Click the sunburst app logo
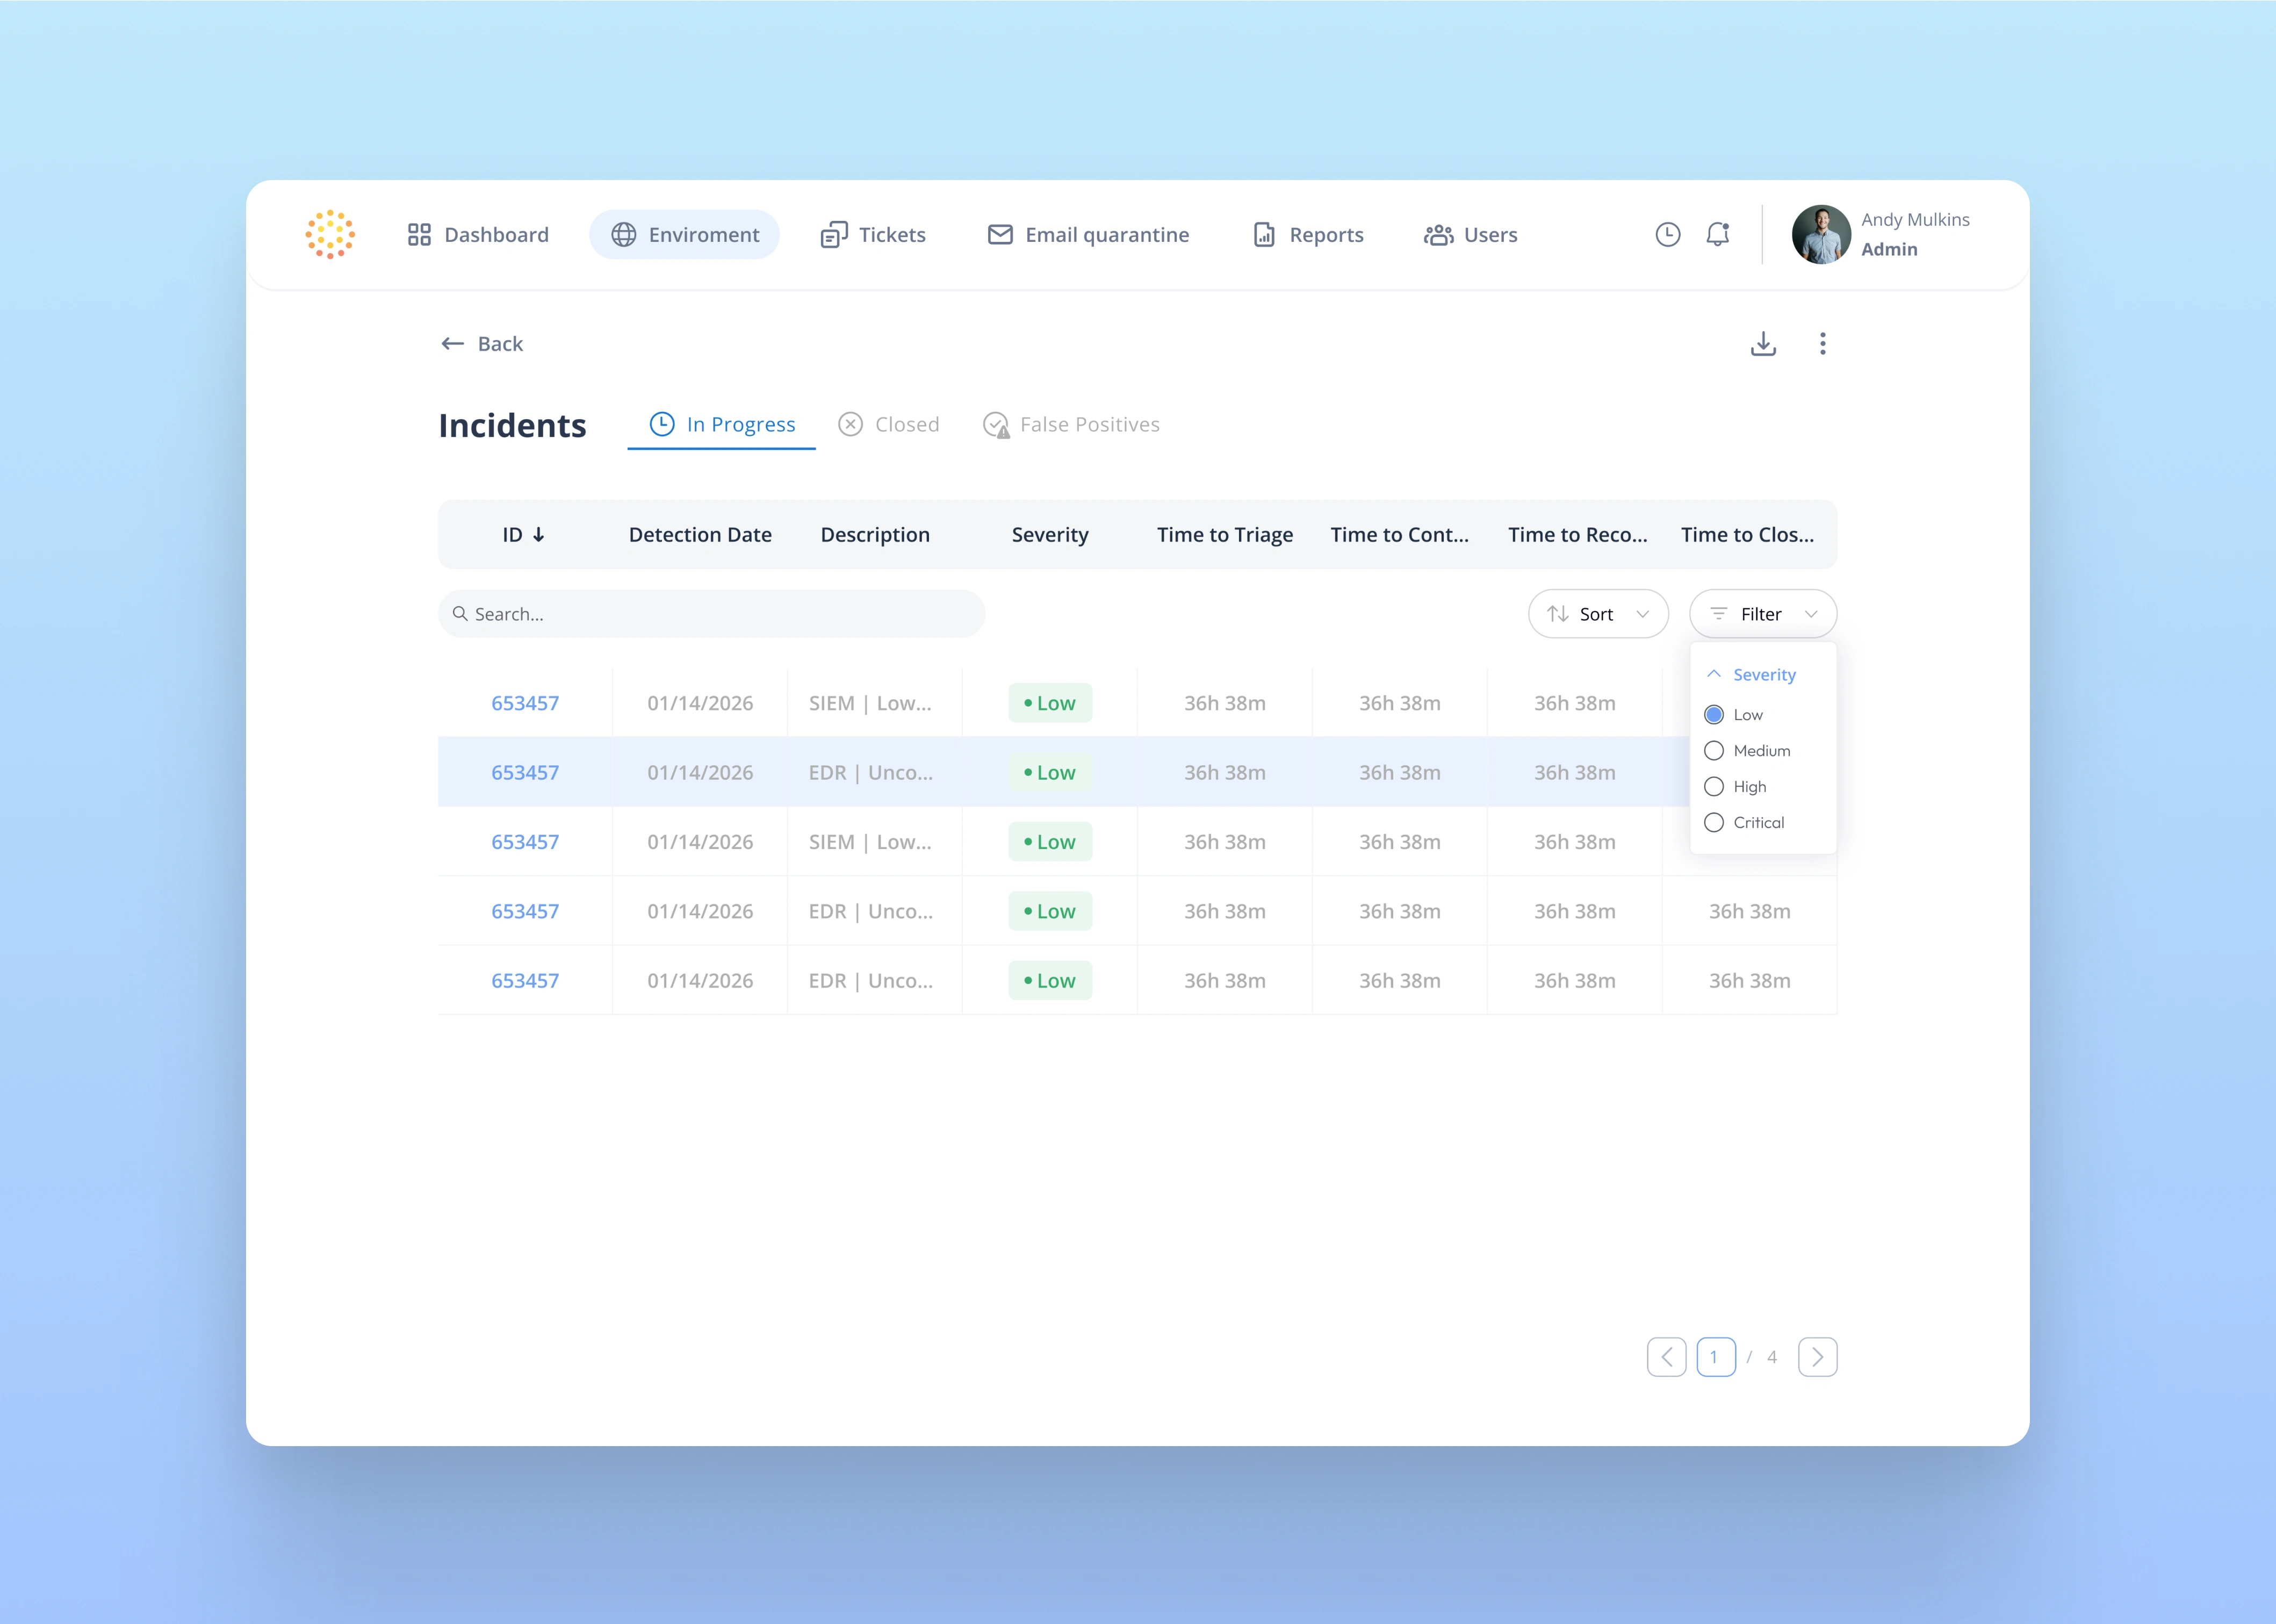 click(x=330, y=234)
